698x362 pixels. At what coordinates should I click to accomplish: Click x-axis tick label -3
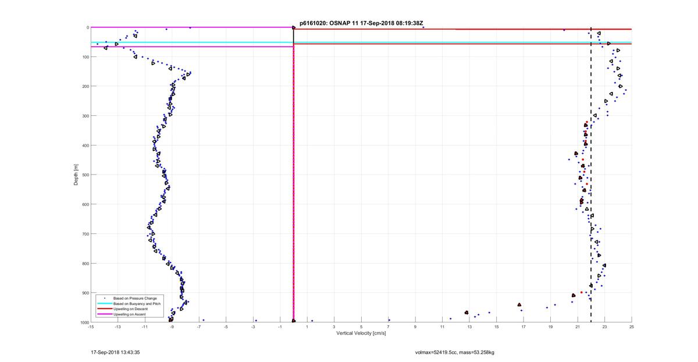point(253,326)
